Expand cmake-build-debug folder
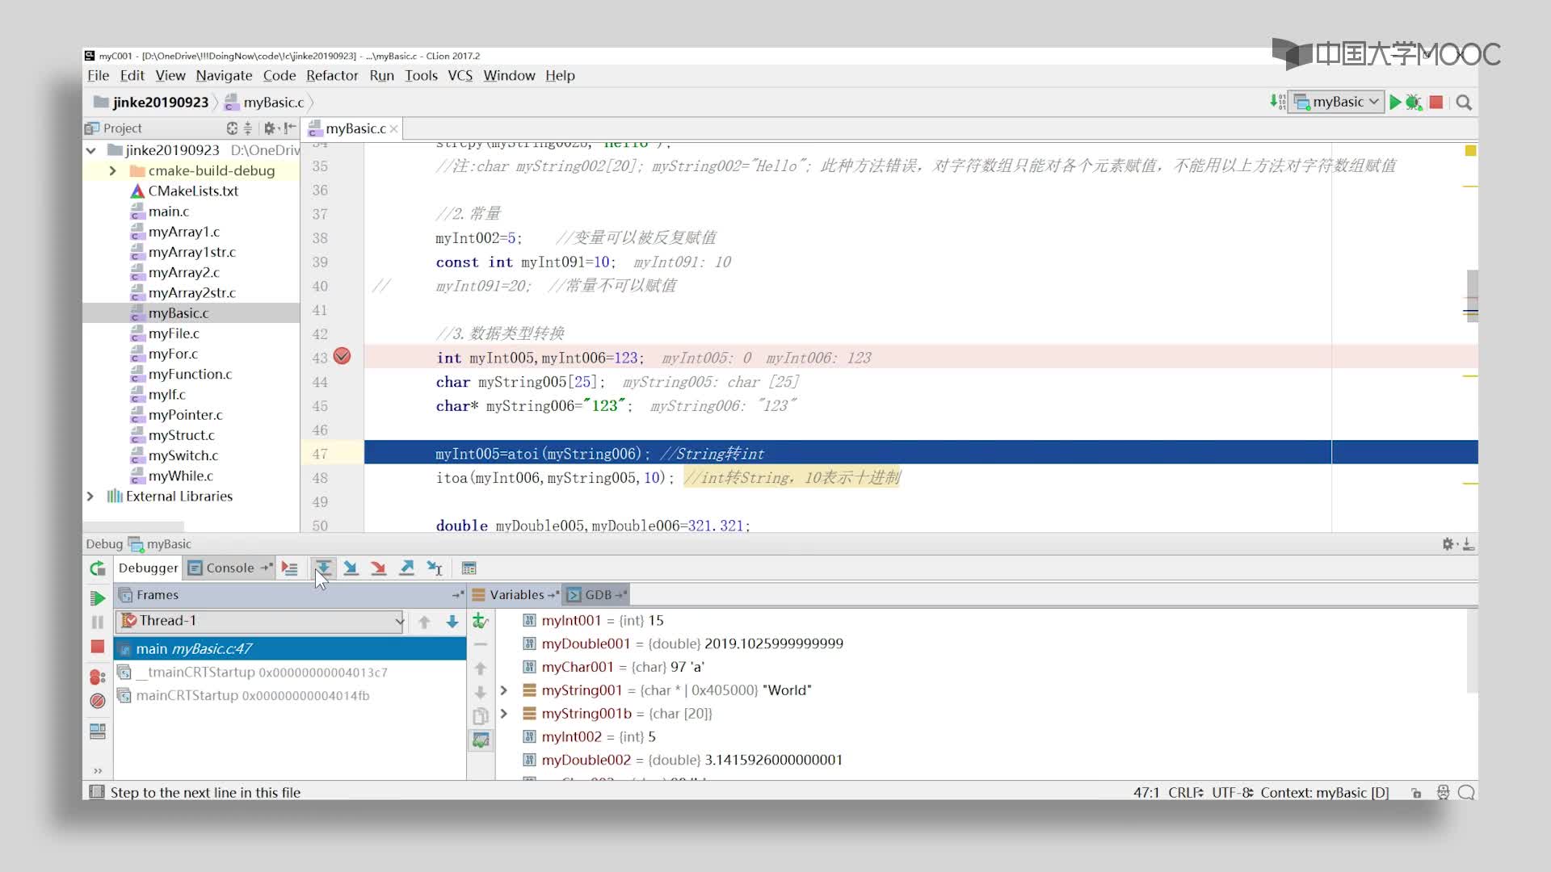The height and width of the screenshot is (872, 1551). coord(112,171)
